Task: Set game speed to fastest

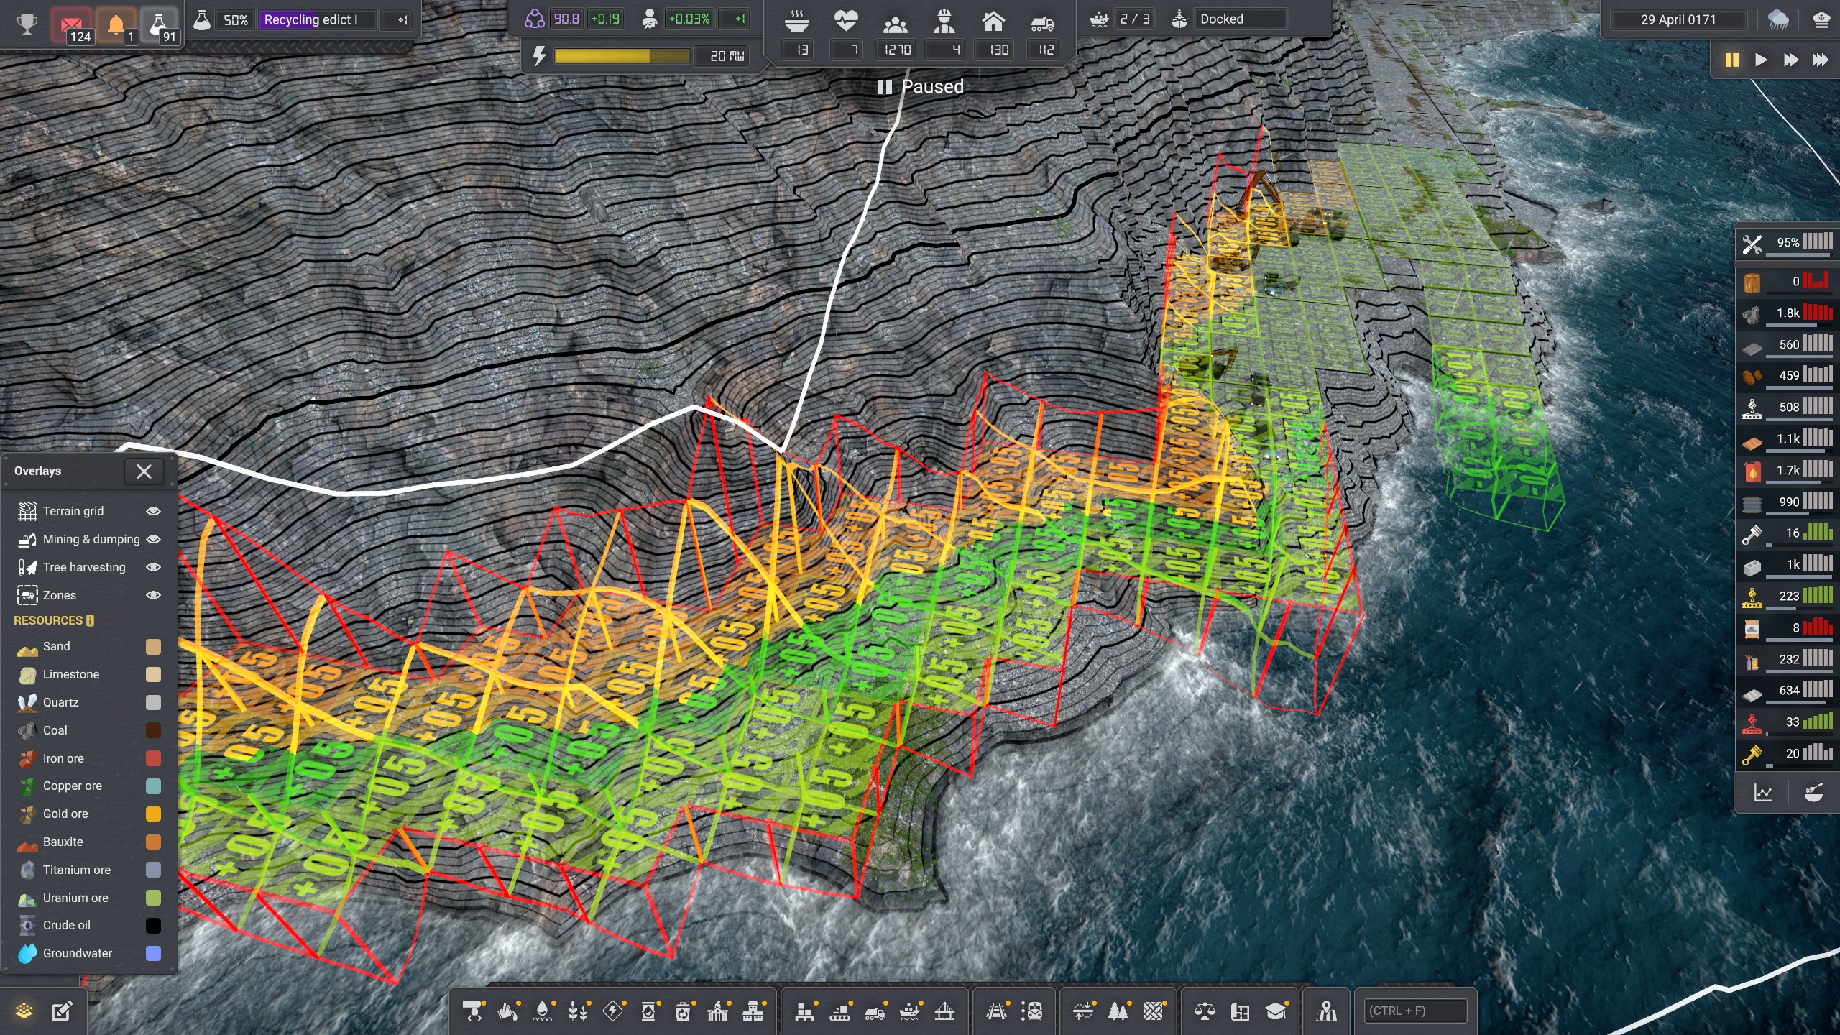Action: point(1820,60)
